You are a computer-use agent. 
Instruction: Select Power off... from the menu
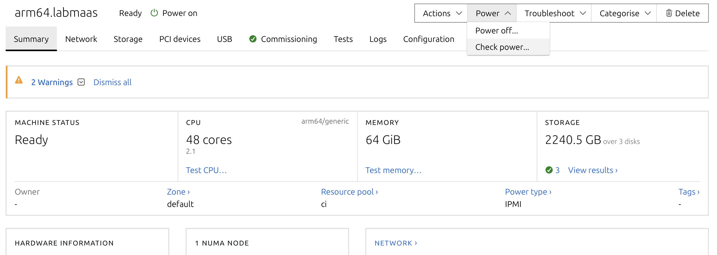(496, 31)
